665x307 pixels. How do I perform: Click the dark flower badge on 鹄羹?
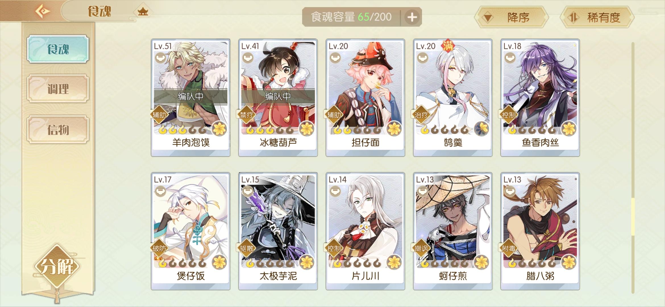481,129
